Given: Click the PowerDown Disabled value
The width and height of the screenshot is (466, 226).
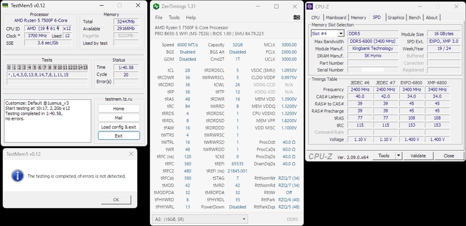Looking at the screenshot, I should 238,207.
